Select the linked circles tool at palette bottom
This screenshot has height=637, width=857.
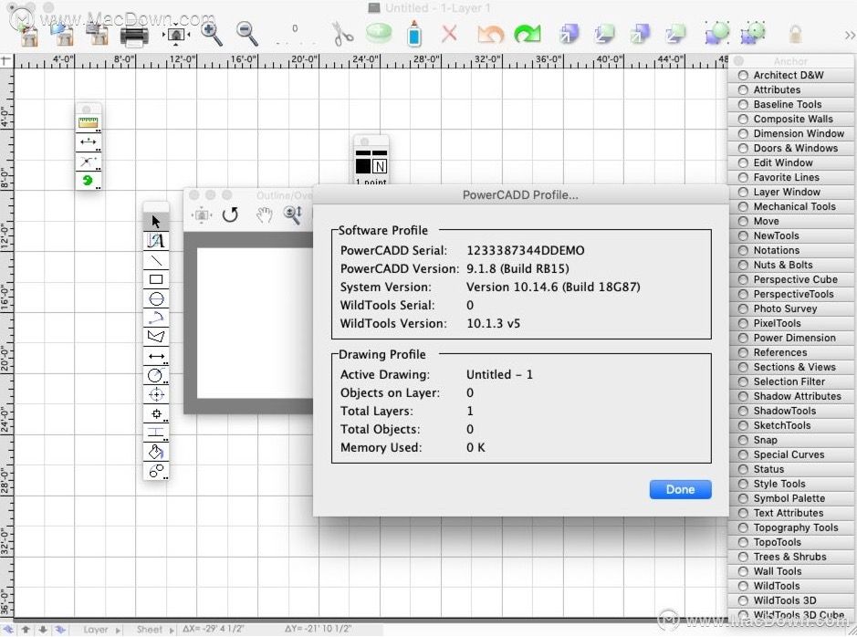(156, 471)
